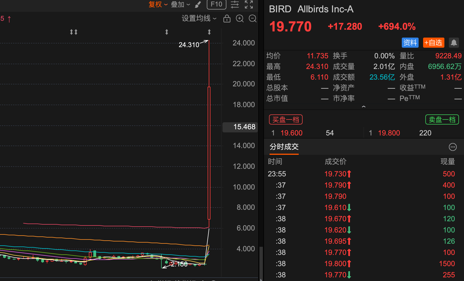
Task: Select the 分时成交 tab
Action: (x=284, y=147)
